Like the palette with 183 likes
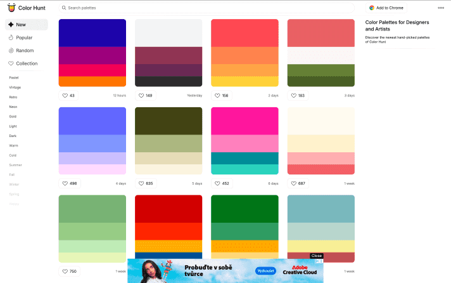The height and width of the screenshot is (283, 451). [x=298, y=95]
